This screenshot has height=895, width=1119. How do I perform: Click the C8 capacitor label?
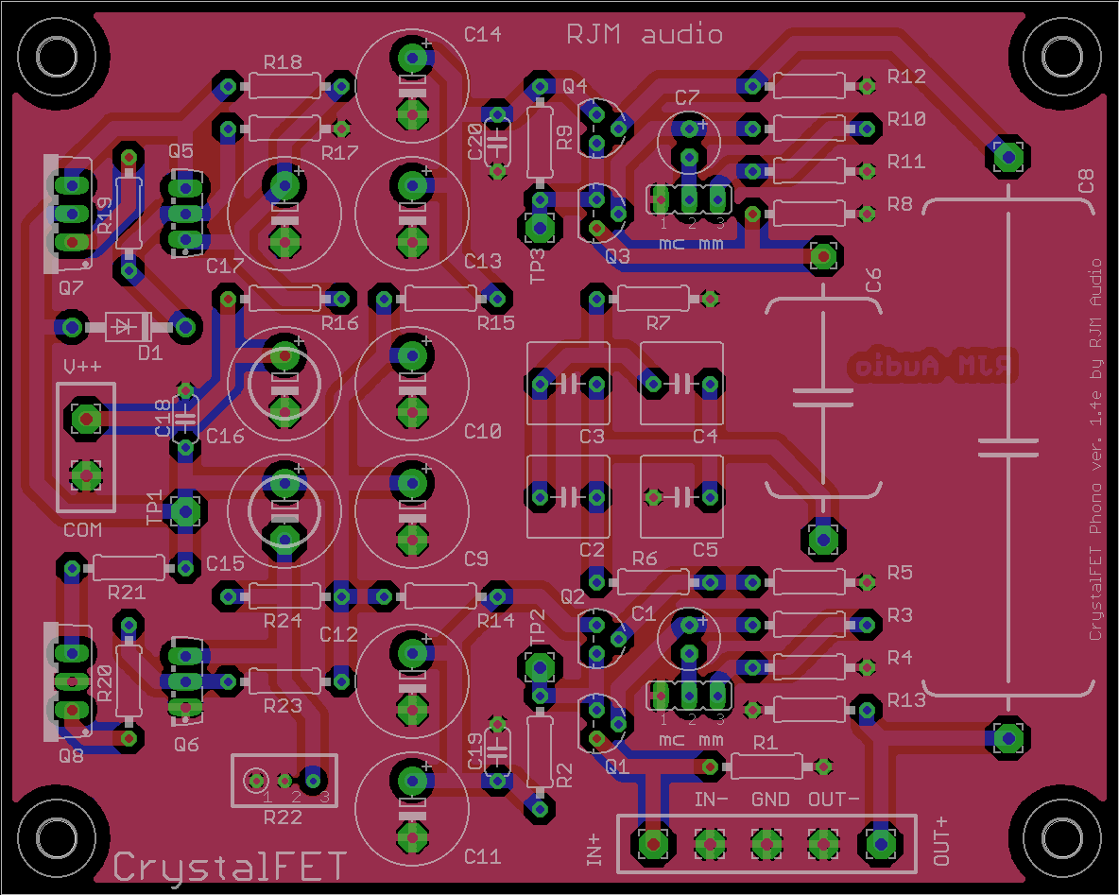click(1086, 181)
